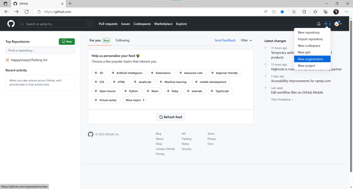
Task: Open Explore in the header
Action: (x=182, y=24)
